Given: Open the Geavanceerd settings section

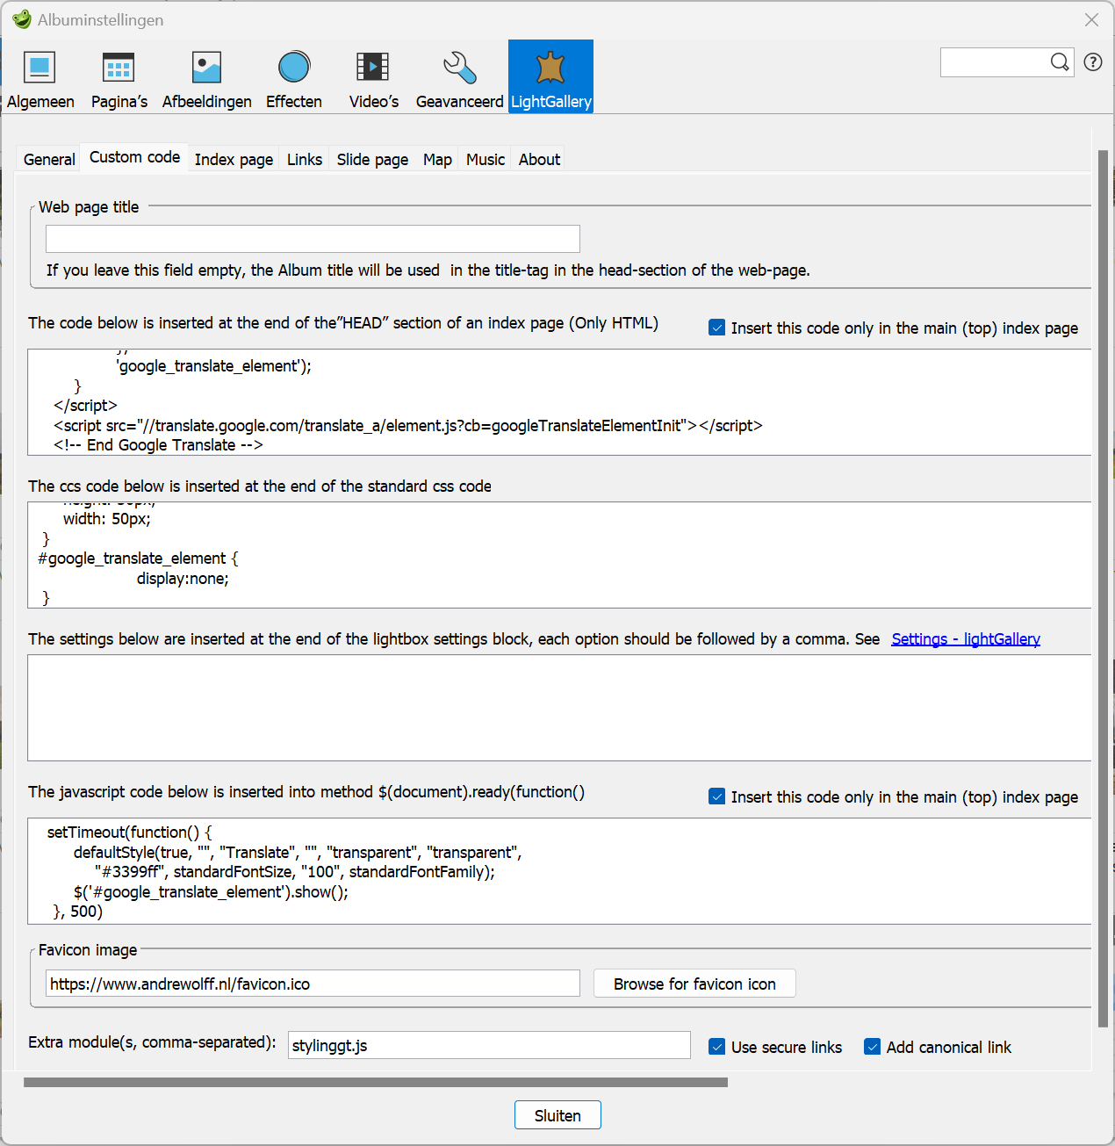Looking at the screenshot, I should coord(459,77).
